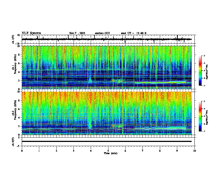The width and height of the screenshot is (219, 169).
Task: Click time axis tick label "3"
Action: tap(74, 151)
